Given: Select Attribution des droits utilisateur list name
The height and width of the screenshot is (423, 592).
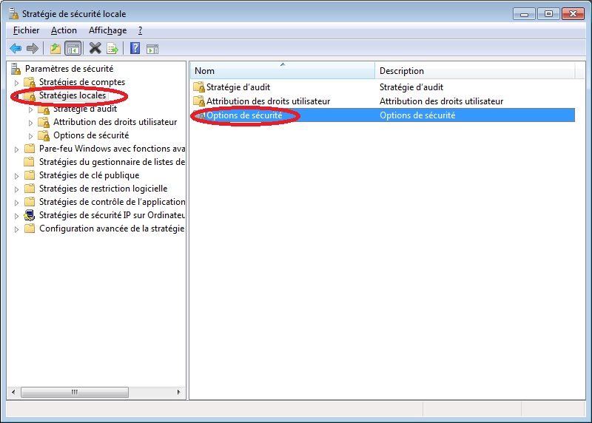Looking at the screenshot, I should click(x=269, y=101).
